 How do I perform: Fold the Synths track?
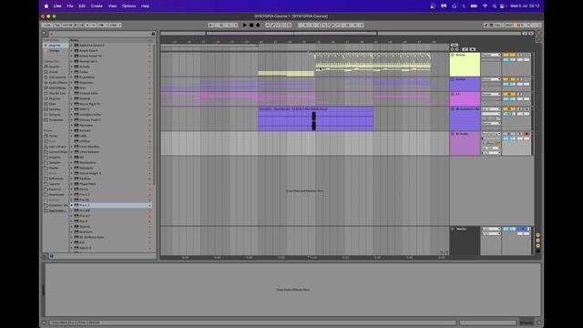[x=453, y=79]
